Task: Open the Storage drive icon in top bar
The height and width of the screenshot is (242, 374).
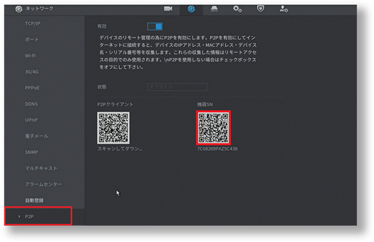Action: [x=214, y=9]
